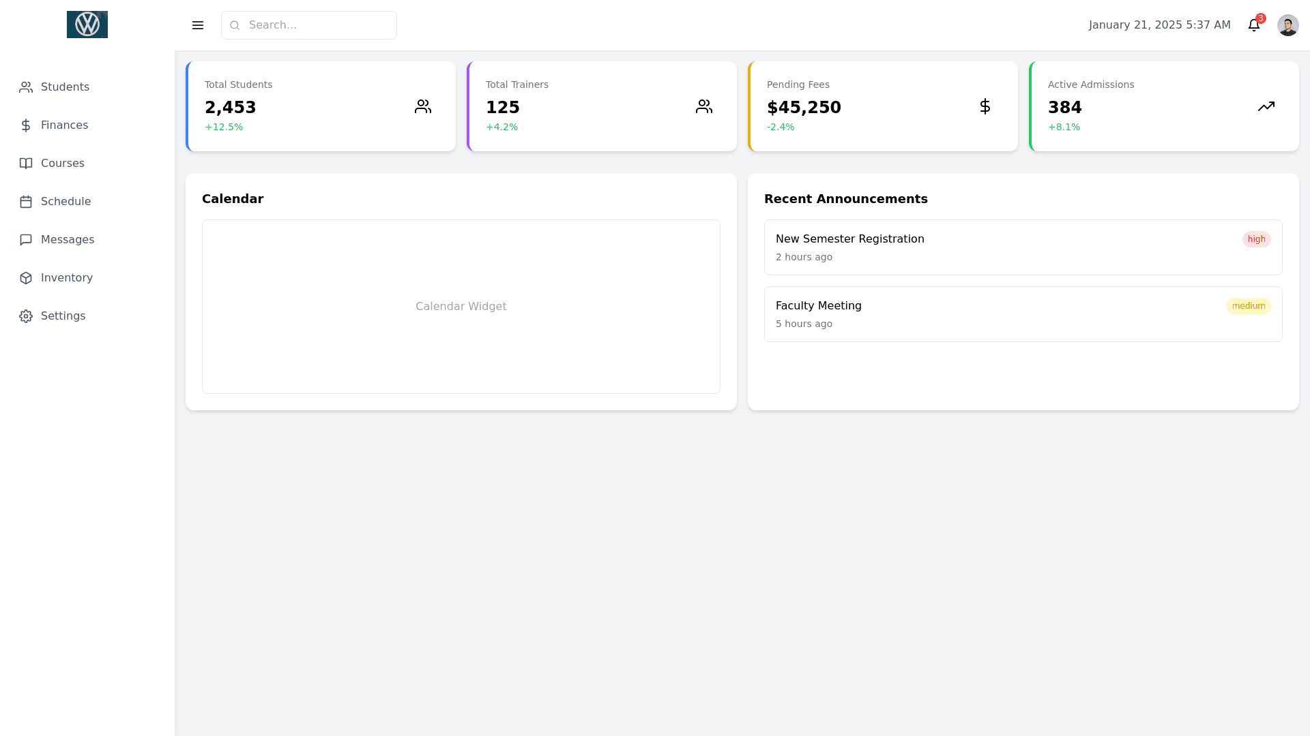The width and height of the screenshot is (1310, 736).
Task: Click the Total Students people icon
Action: coord(423,106)
